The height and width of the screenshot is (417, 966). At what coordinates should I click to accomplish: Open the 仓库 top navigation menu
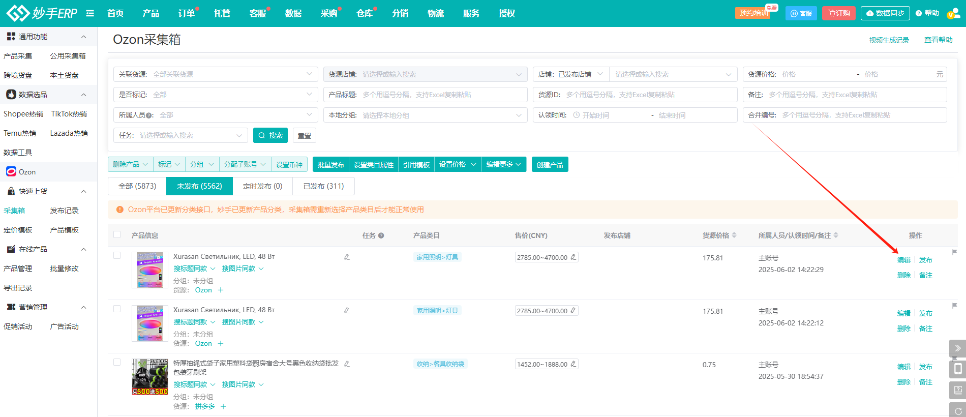(365, 13)
